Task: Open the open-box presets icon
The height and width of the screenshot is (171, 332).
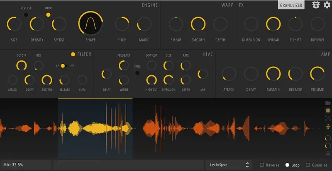Action: (x=316, y=5)
